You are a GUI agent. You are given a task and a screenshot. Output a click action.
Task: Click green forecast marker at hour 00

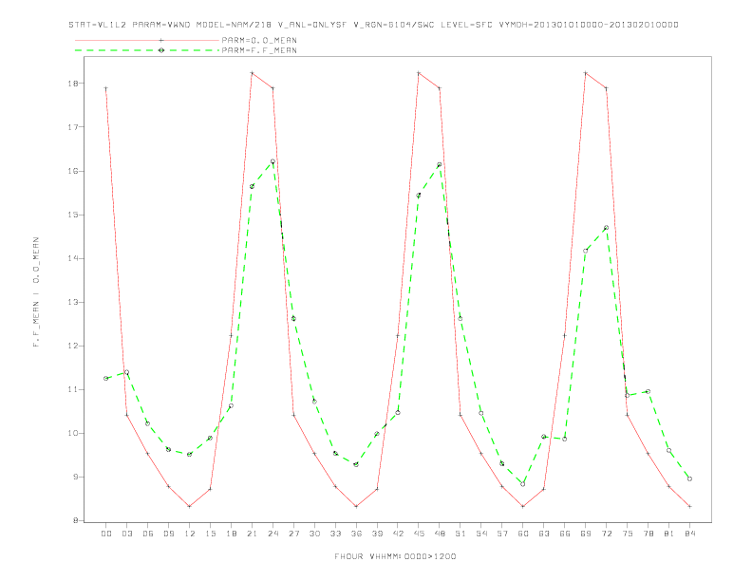pyautogui.click(x=106, y=378)
